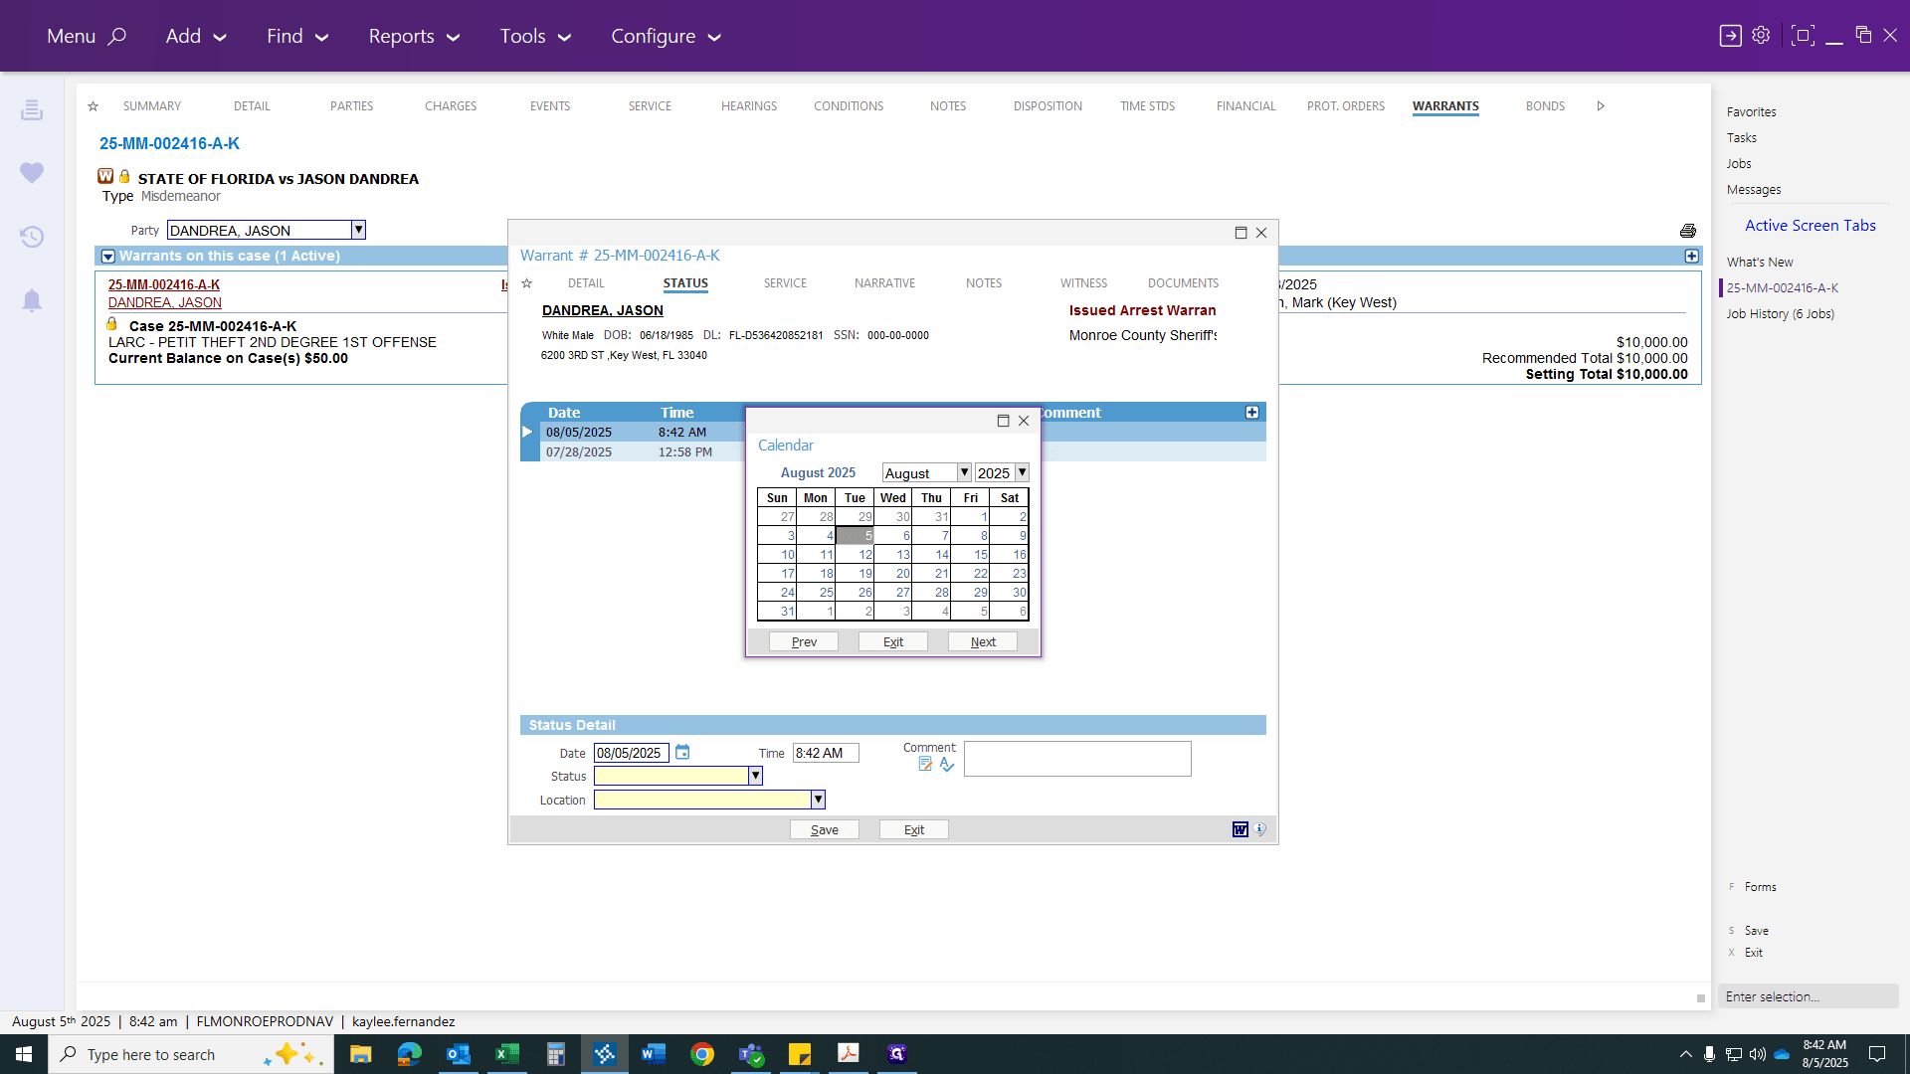Toggle the star favorite on warrant tabs
Screen dimensions: 1910x1074
click(x=527, y=283)
